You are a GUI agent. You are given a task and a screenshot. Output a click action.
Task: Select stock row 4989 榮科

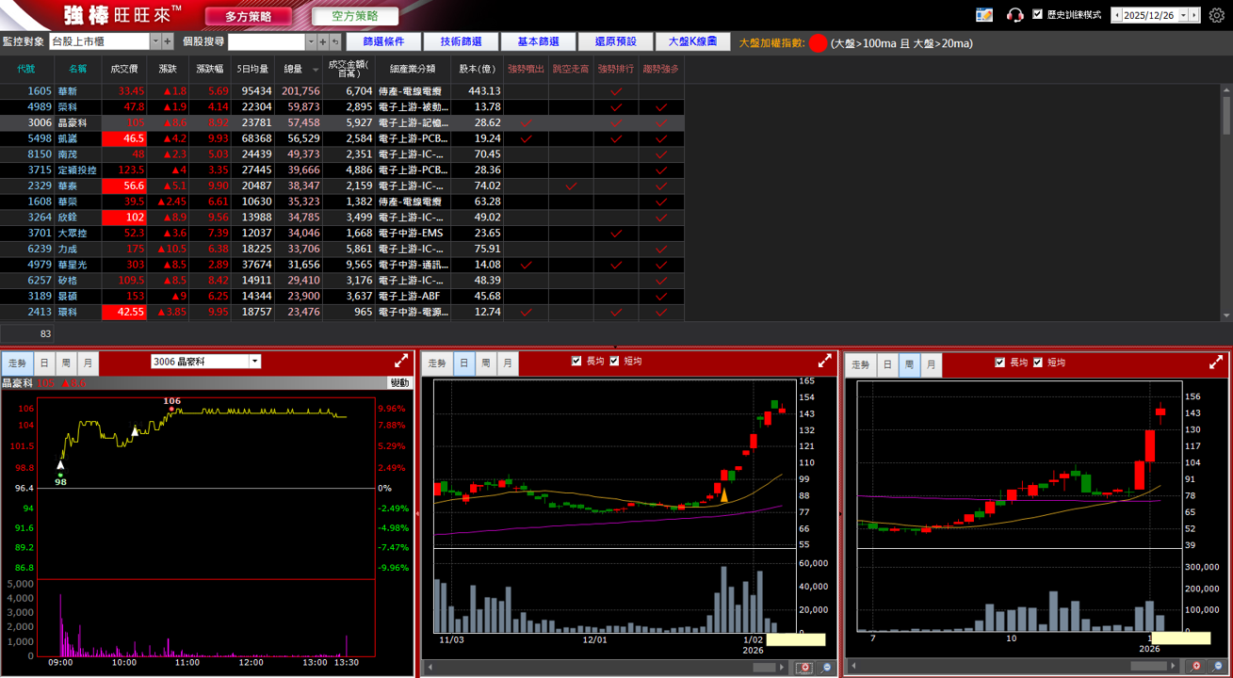click(x=342, y=107)
